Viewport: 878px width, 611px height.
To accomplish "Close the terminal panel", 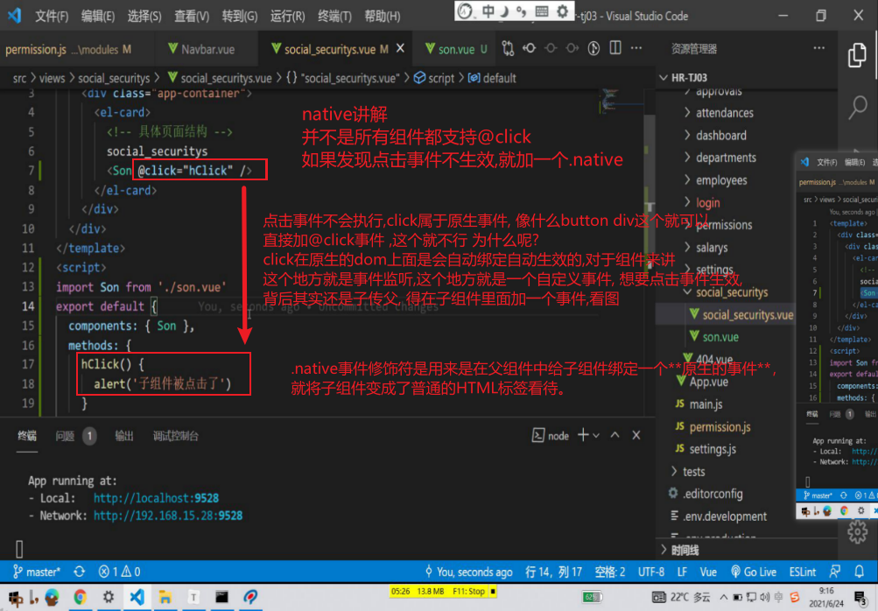I will (x=636, y=435).
